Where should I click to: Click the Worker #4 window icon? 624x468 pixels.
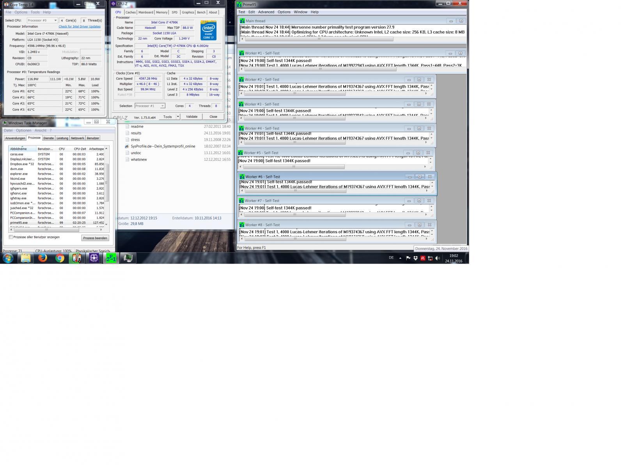tap(241, 128)
